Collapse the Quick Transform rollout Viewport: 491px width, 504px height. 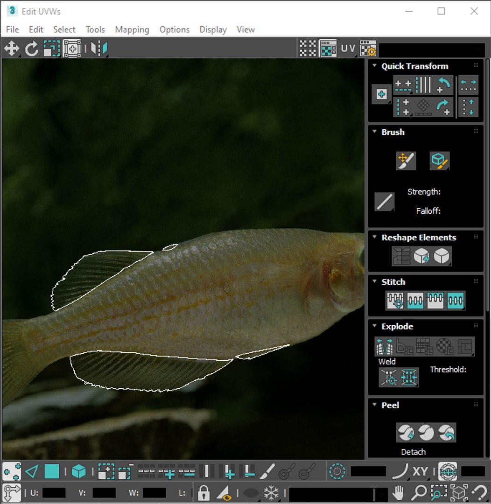tap(374, 66)
